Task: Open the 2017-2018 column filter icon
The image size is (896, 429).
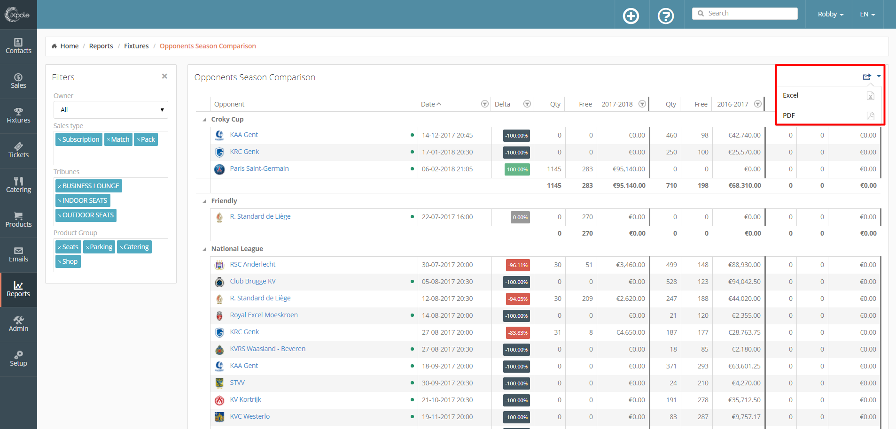Action: (642, 104)
